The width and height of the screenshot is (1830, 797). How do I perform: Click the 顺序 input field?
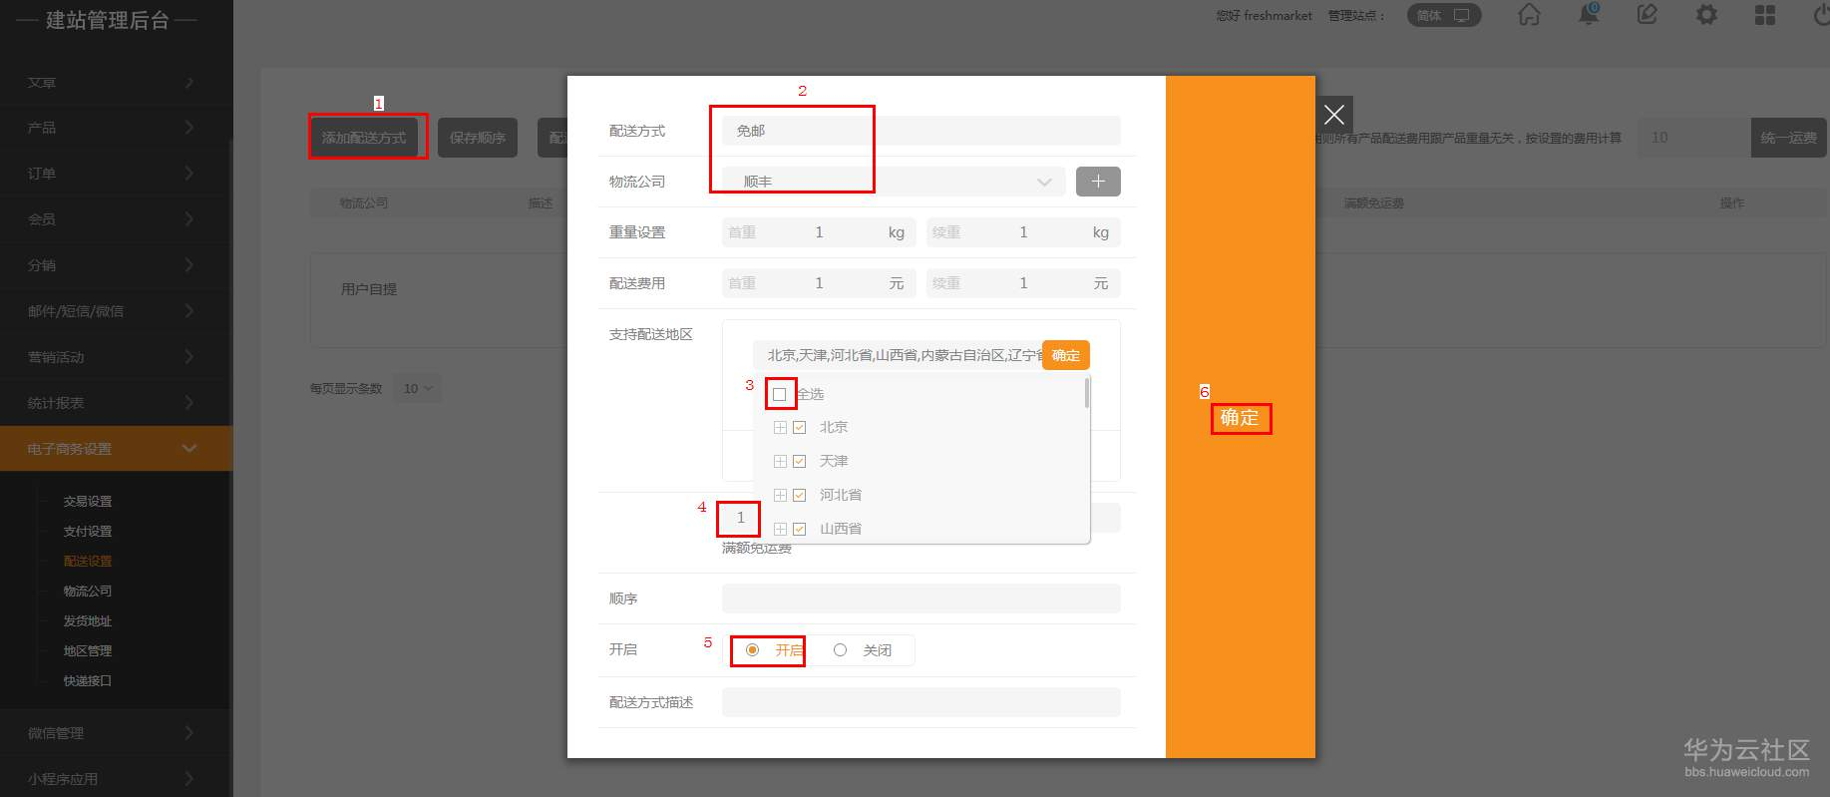(921, 598)
